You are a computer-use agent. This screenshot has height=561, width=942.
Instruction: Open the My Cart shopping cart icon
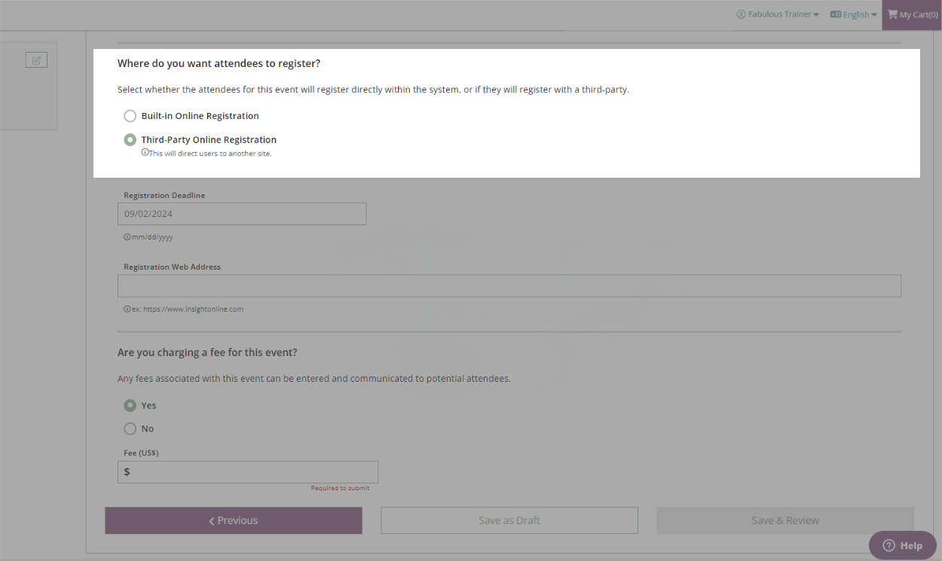coord(894,14)
